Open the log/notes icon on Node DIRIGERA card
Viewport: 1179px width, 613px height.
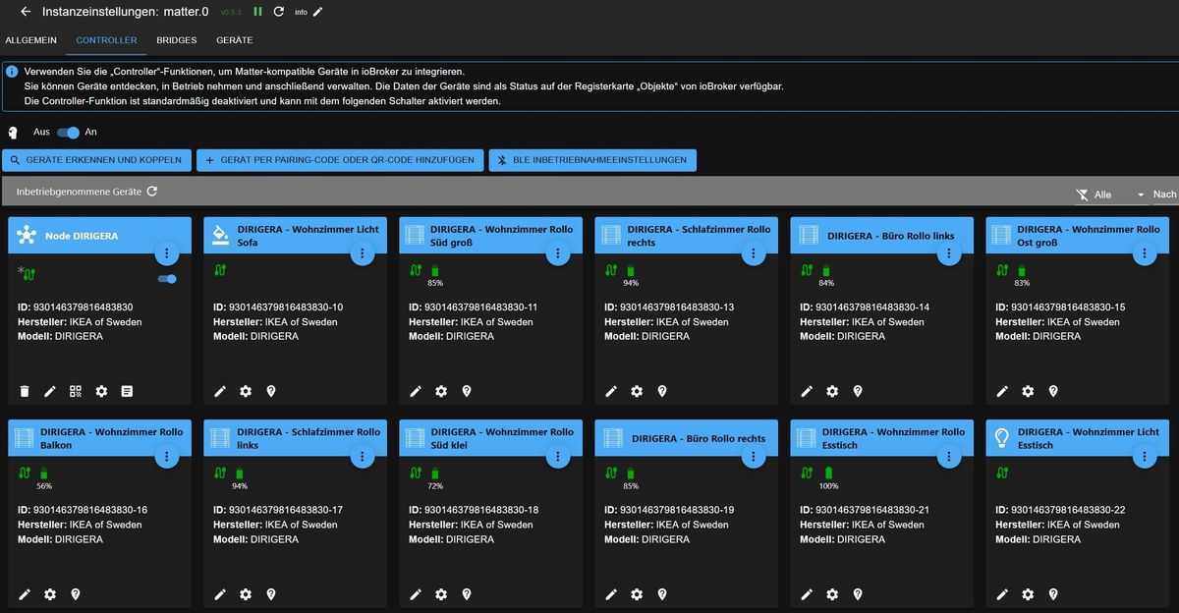127,391
